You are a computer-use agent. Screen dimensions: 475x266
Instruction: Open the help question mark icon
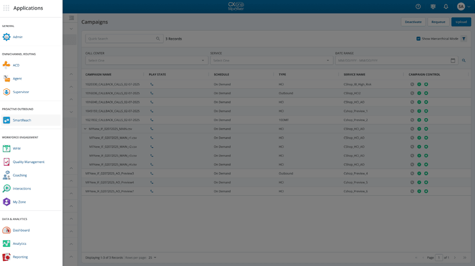click(418, 6)
